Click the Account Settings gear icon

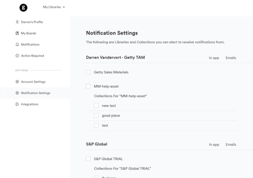pyautogui.click(x=17, y=82)
